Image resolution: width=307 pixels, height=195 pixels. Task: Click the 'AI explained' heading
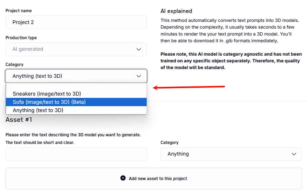point(176,11)
